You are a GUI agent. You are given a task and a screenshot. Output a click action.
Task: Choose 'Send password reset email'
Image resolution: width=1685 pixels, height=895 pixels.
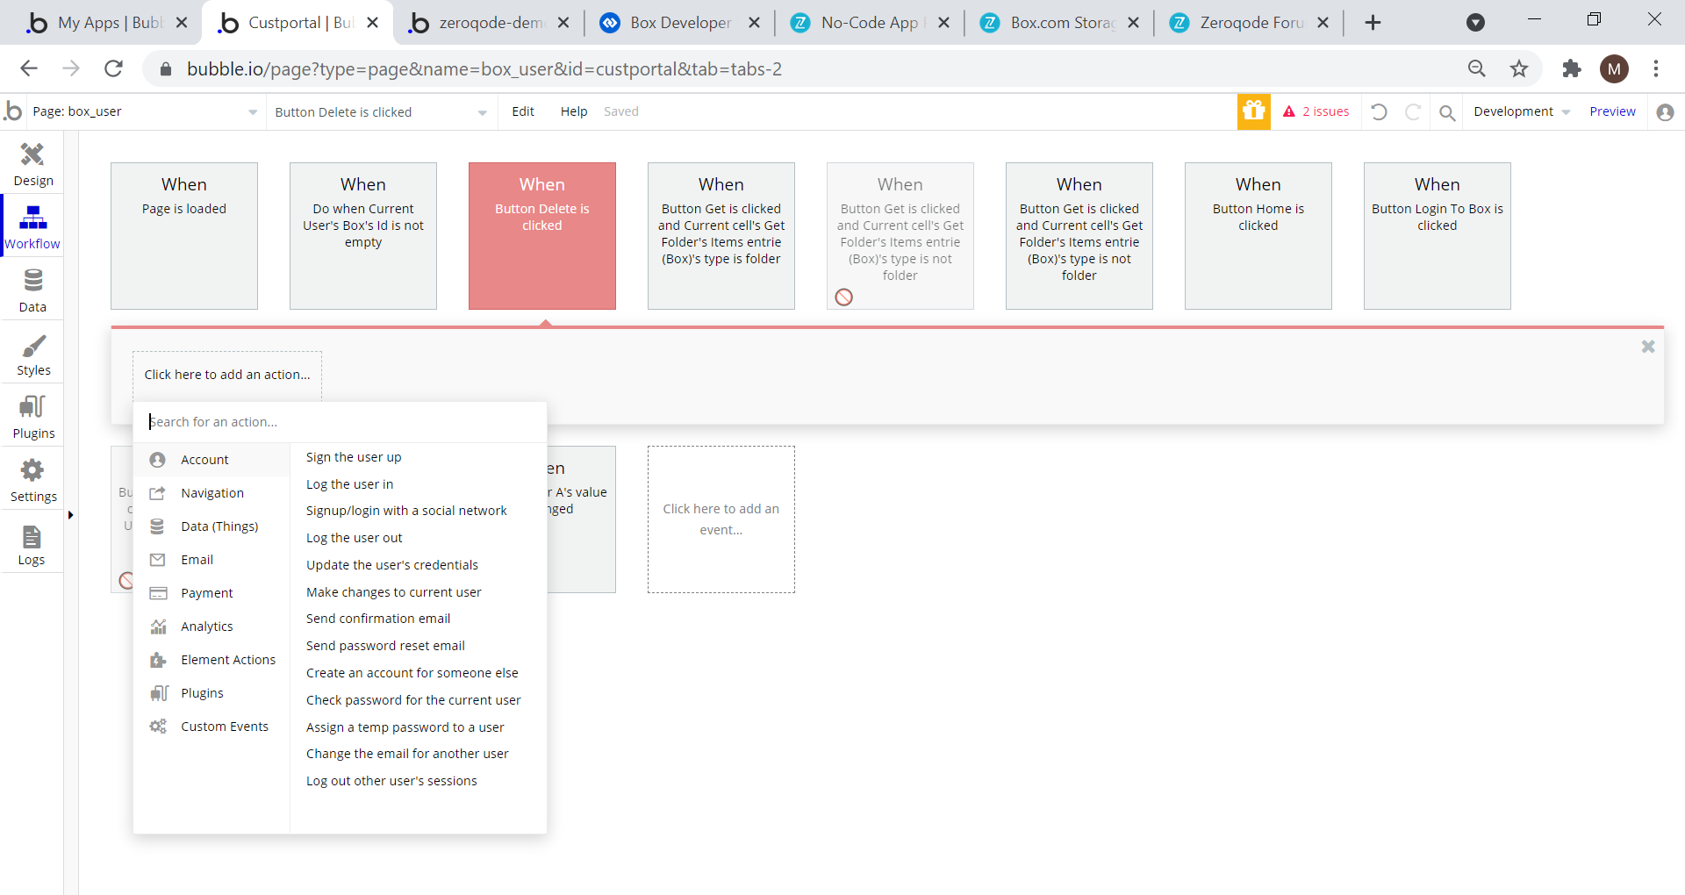coord(385,646)
